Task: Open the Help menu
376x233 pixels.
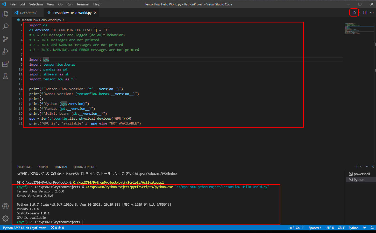Action: 97,4
